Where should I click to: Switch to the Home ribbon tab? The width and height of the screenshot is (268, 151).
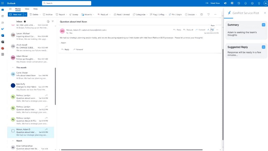(18, 9)
